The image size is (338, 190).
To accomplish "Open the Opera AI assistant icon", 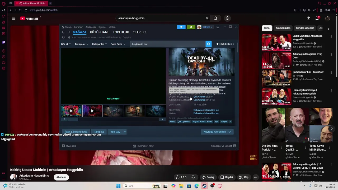I will tap(327, 10).
